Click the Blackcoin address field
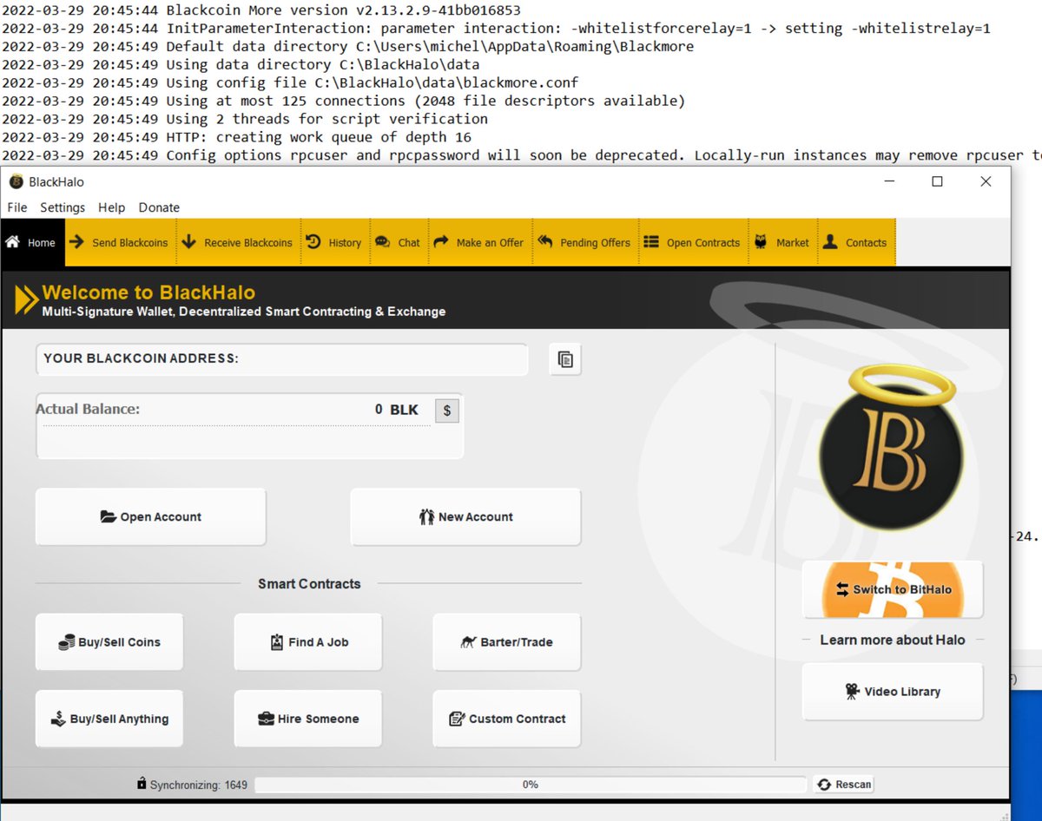Image resolution: width=1042 pixels, height=821 pixels. [282, 359]
